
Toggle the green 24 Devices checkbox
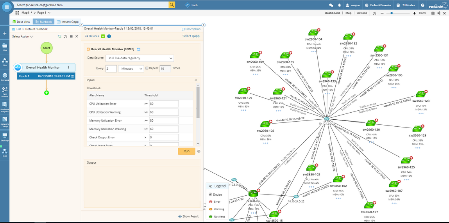tap(103, 36)
